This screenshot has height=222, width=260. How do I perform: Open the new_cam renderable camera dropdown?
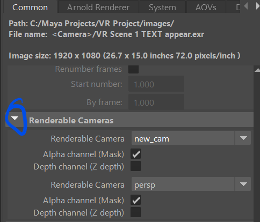coord(191,138)
